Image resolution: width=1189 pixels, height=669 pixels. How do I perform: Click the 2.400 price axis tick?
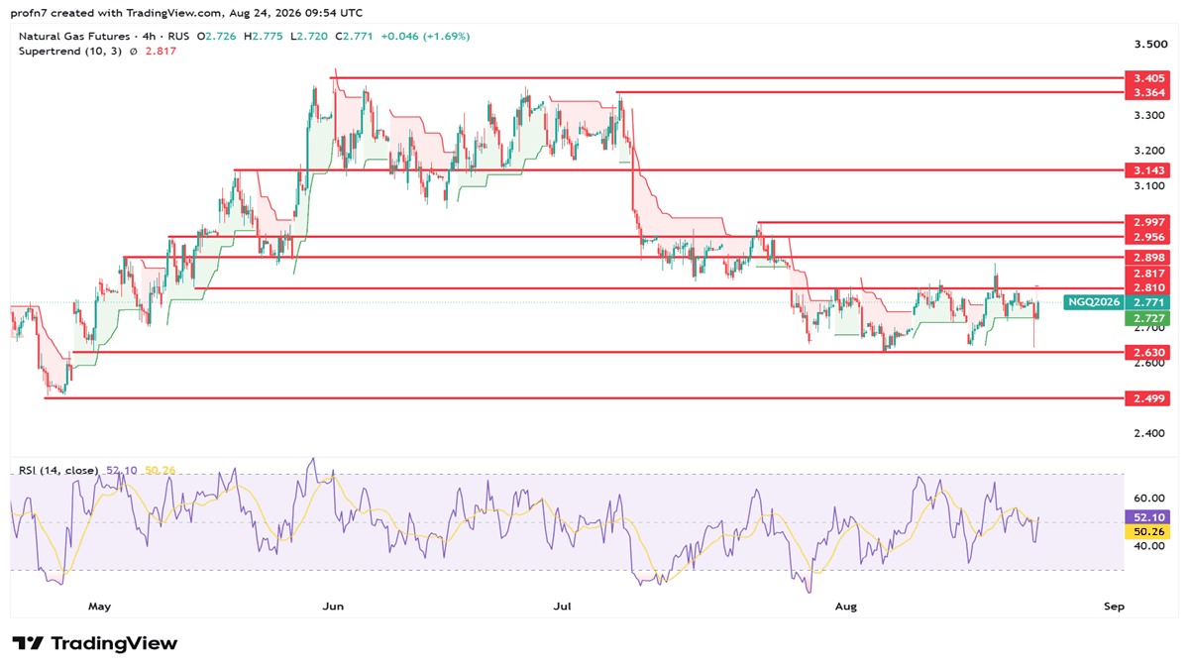(1149, 433)
